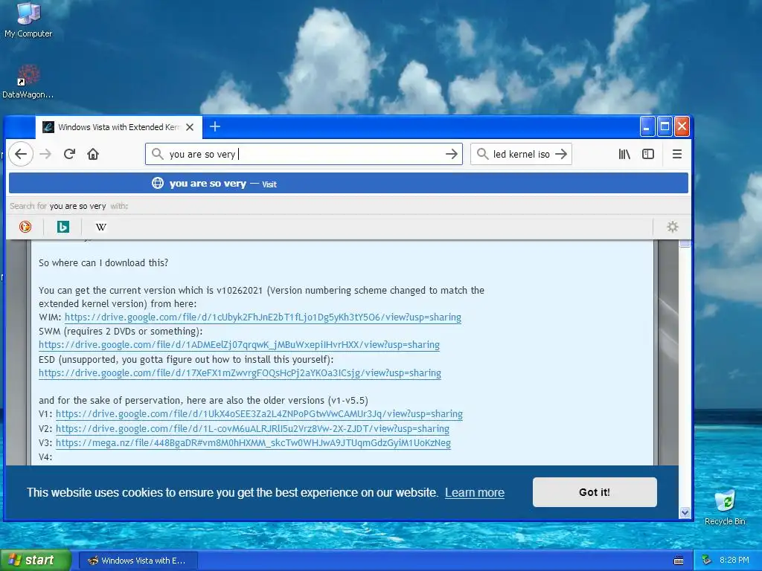Viewport: 762px width, 571px height.
Task: Open a new browser tab
Action: [215, 126]
